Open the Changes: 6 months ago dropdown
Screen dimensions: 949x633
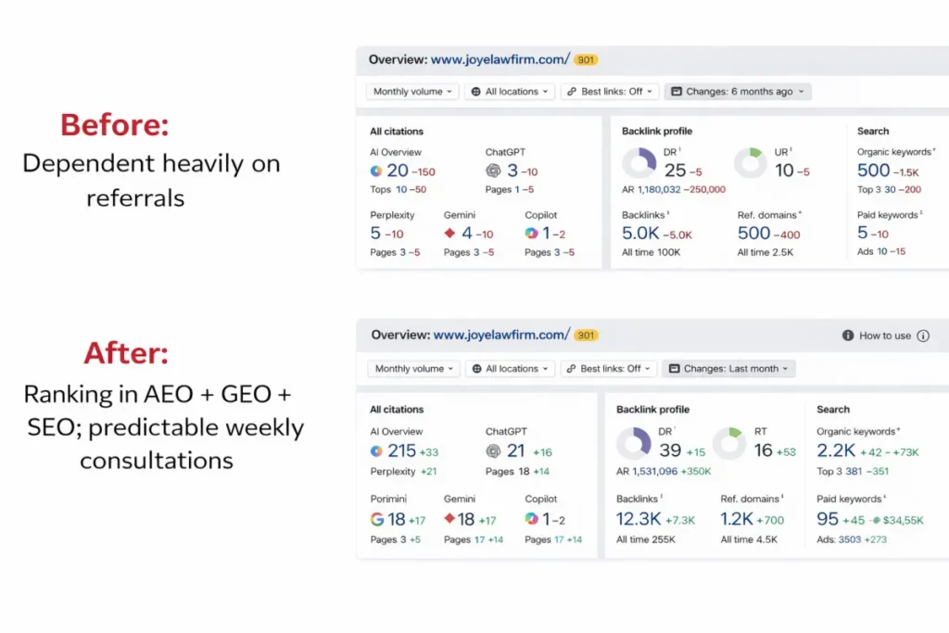(x=738, y=92)
